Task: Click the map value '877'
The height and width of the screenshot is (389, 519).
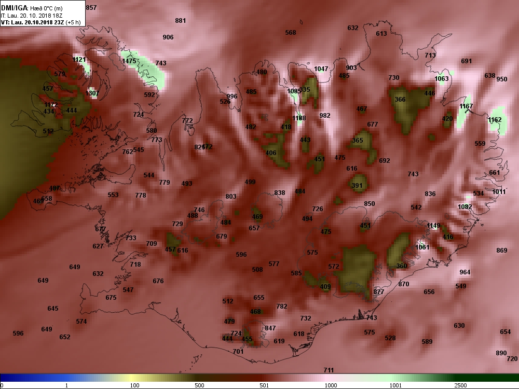Action: point(379,291)
